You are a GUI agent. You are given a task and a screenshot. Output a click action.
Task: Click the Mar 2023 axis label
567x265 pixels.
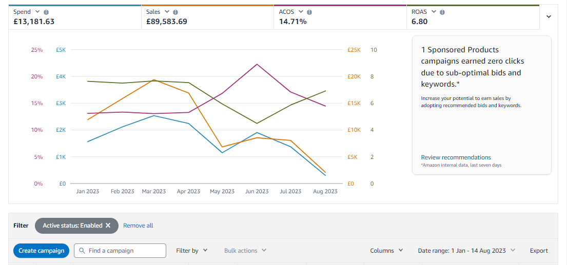[x=154, y=191]
